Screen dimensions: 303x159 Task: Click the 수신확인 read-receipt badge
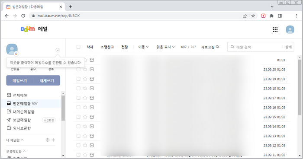pos(49,120)
